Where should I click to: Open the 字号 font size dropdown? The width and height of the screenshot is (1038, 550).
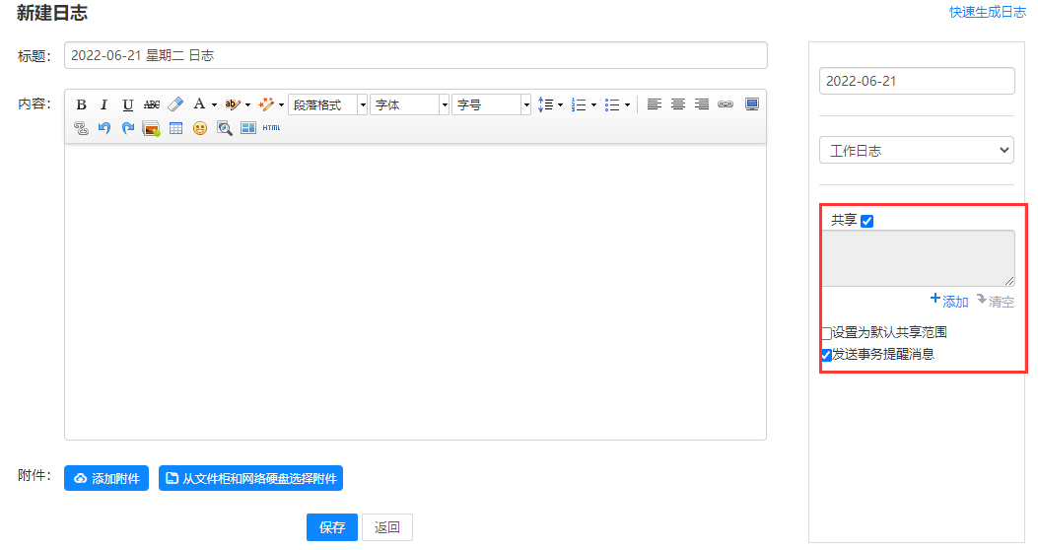(x=491, y=104)
